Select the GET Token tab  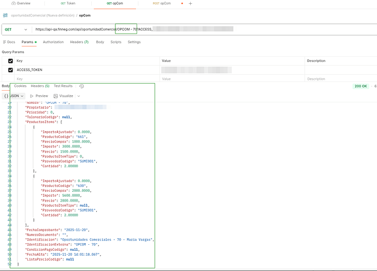(x=67, y=3)
